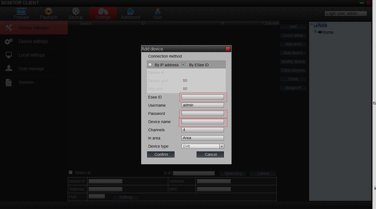Collapse the Area node in the tree
This screenshot has width=376, height=209.
coord(311,24)
